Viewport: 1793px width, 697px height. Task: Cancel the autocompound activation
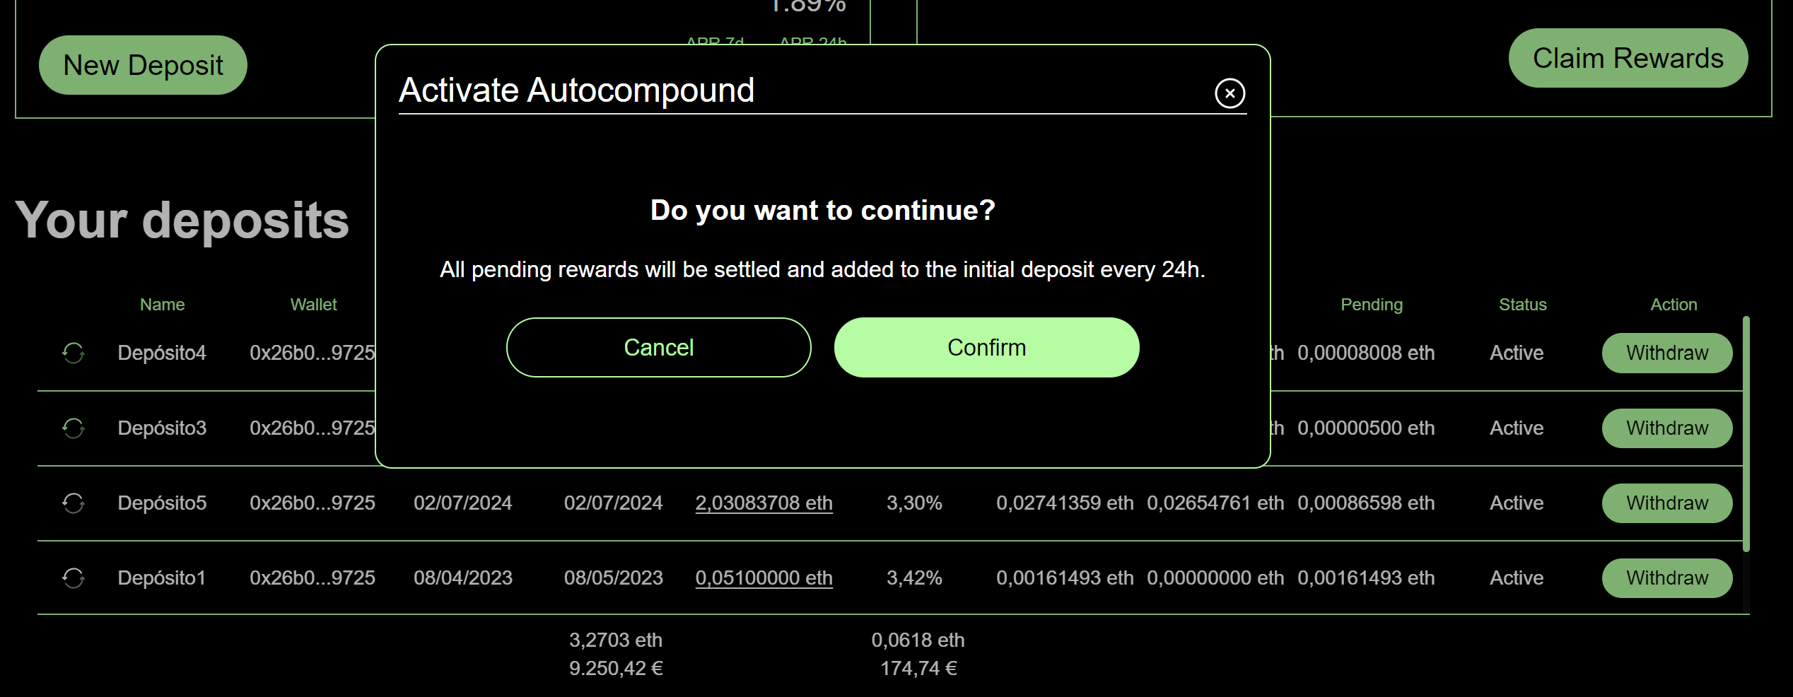click(x=658, y=348)
